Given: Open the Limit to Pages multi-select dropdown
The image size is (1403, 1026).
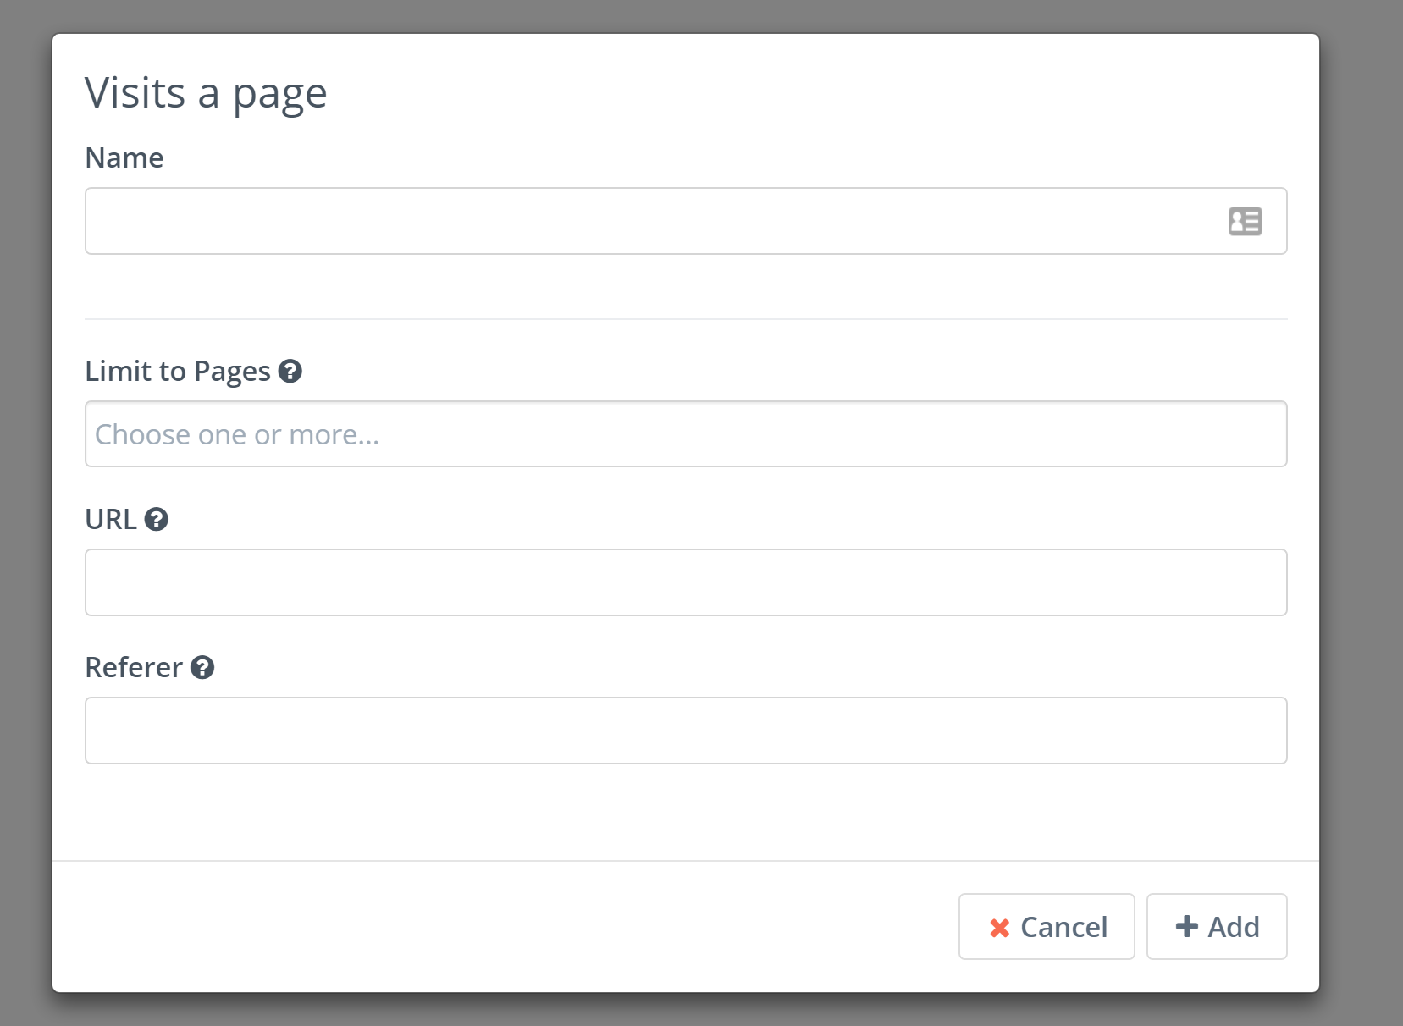Looking at the screenshot, I should [686, 433].
